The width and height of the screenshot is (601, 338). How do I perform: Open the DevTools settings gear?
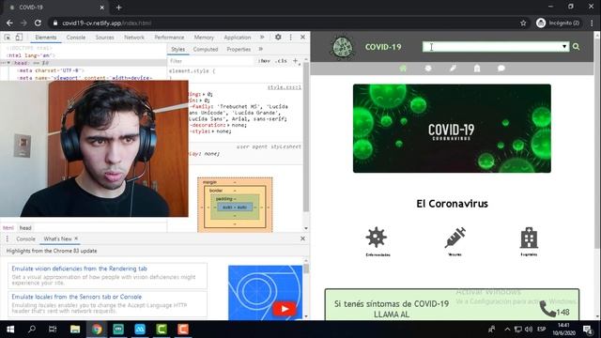278,38
